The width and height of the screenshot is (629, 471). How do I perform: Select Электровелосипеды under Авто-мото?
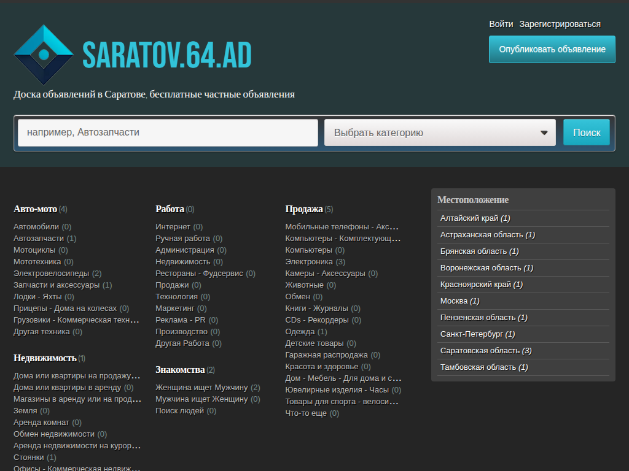point(49,273)
